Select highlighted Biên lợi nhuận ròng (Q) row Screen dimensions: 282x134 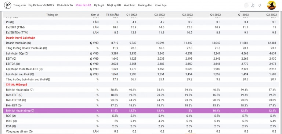[141, 110]
